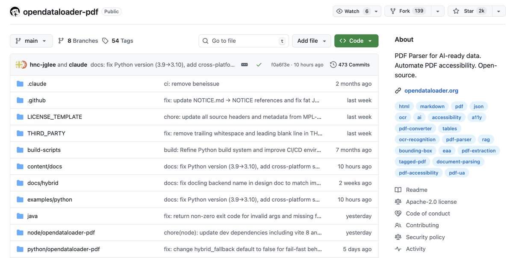Click the claude co-author name
The width and height of the screenshot is (513, 258).
pyautogui.click(x=78, y=64)
